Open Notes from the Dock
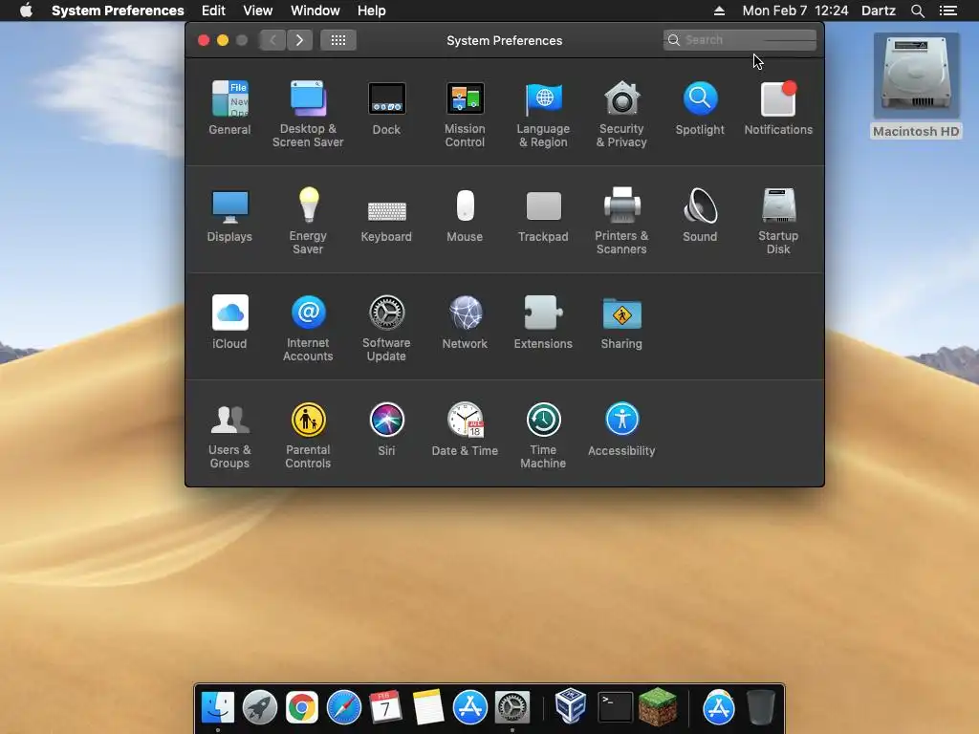The image size is (979, 734). pos(428,708)
